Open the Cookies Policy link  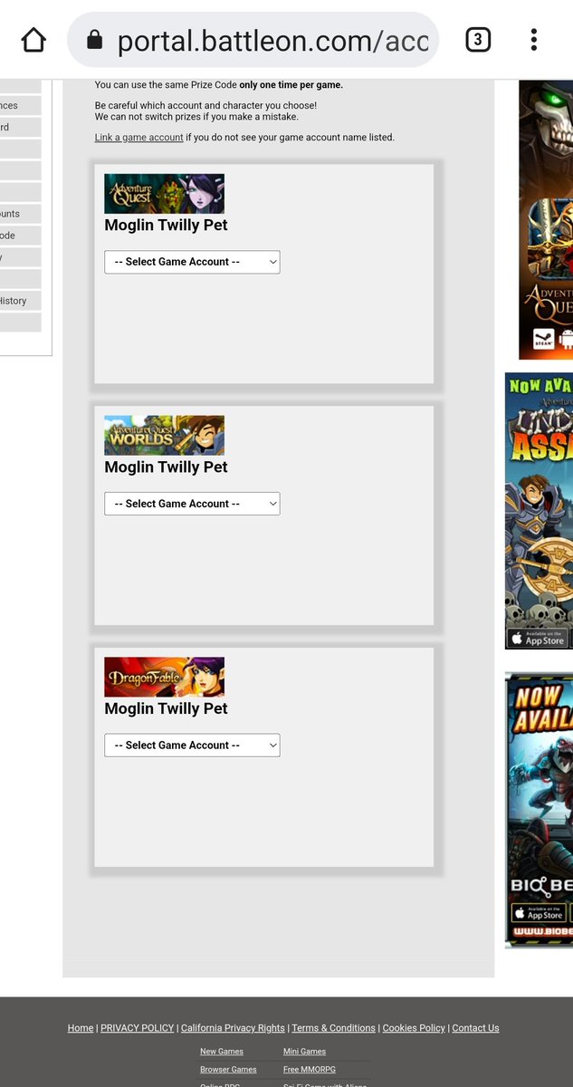(x=414, y=1028)
